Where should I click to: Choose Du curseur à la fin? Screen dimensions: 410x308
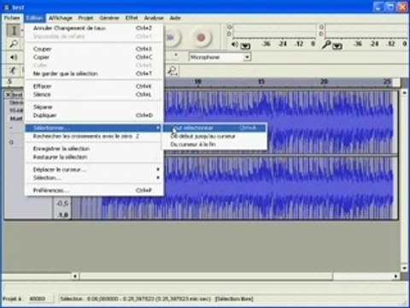pos(214,145)
